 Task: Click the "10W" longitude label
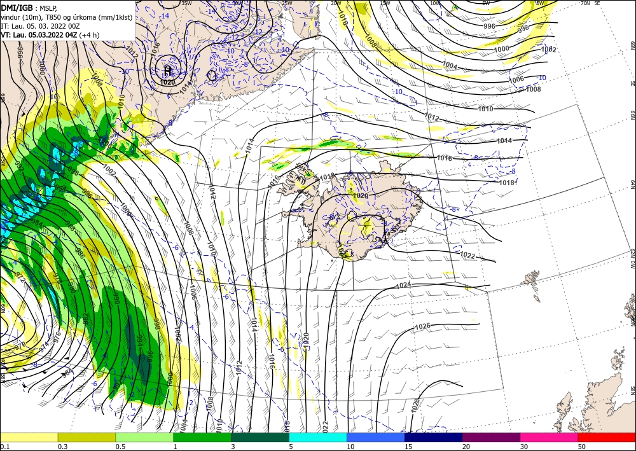[435, 3]
